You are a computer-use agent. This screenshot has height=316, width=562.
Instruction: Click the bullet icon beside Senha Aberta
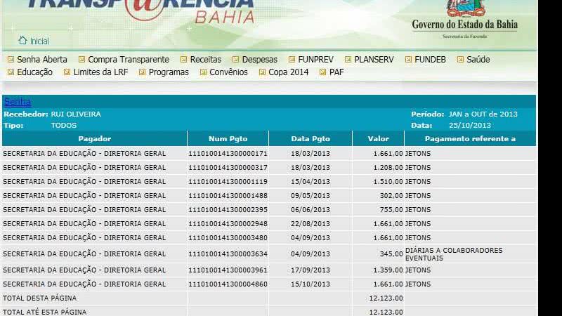tap(11, 60)
